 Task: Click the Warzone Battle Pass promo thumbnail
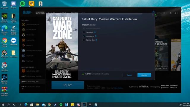coord(161,55)
